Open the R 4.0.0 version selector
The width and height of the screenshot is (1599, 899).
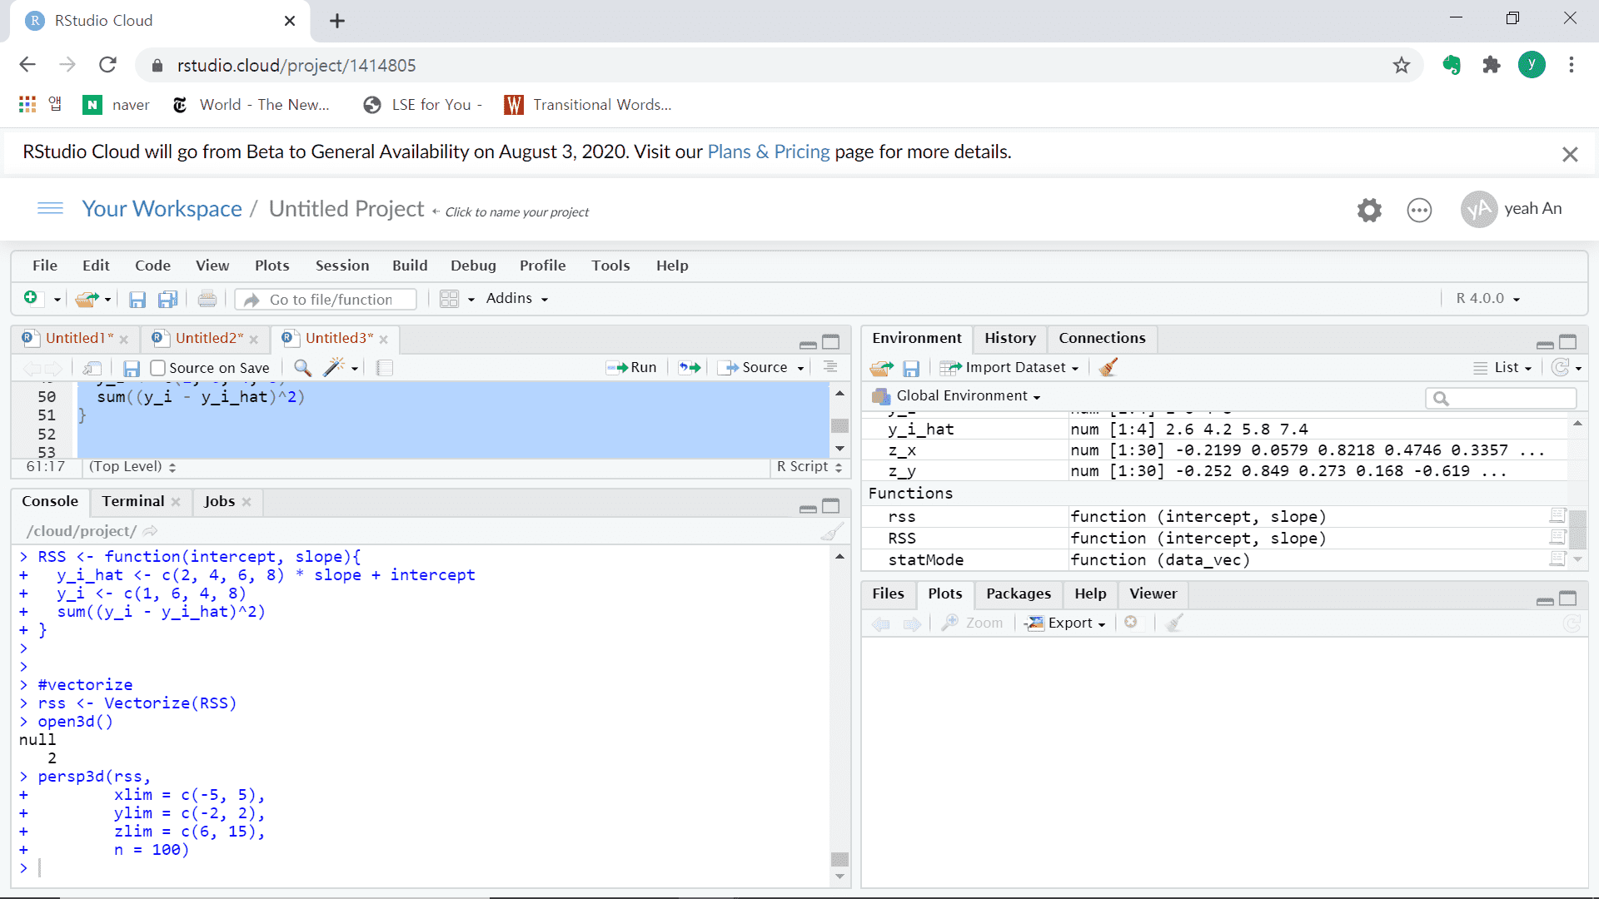(x=1487, y=298)
